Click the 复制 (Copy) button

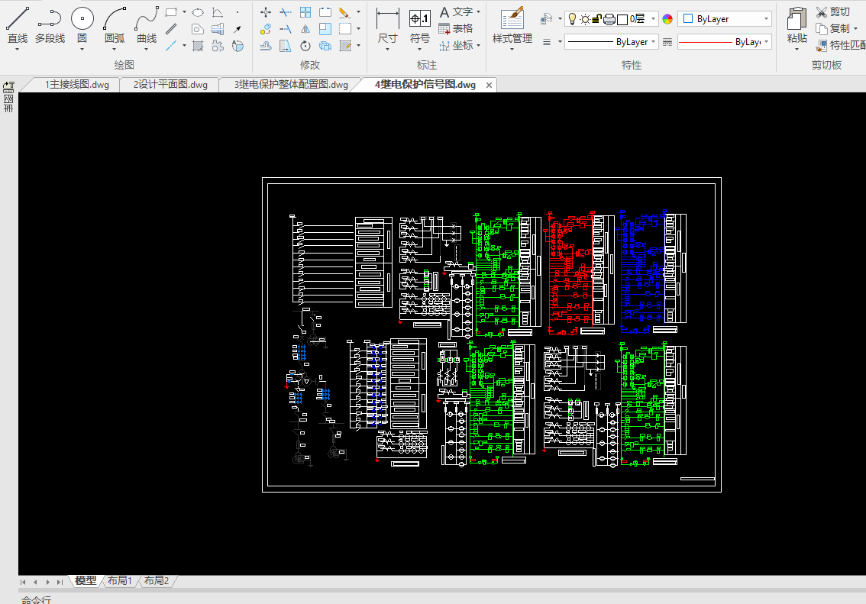[x=833, y=28]
